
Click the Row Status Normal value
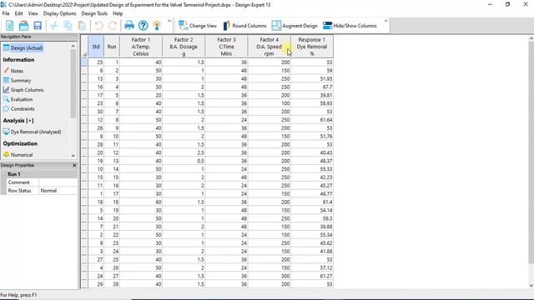58,191
